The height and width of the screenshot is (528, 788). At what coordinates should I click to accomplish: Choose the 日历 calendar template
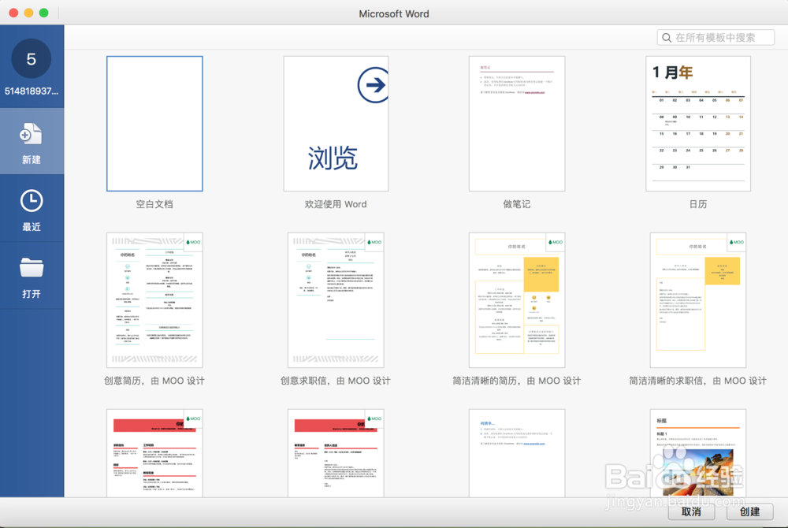coord(698,124)
